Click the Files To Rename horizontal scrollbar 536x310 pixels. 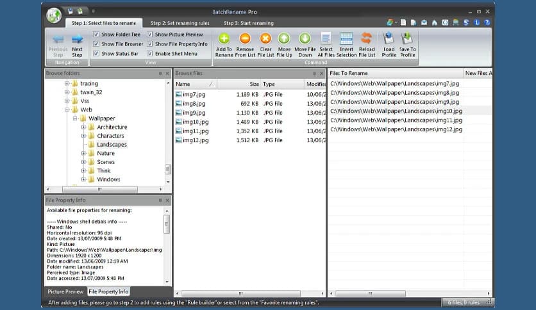pos(370,293)
